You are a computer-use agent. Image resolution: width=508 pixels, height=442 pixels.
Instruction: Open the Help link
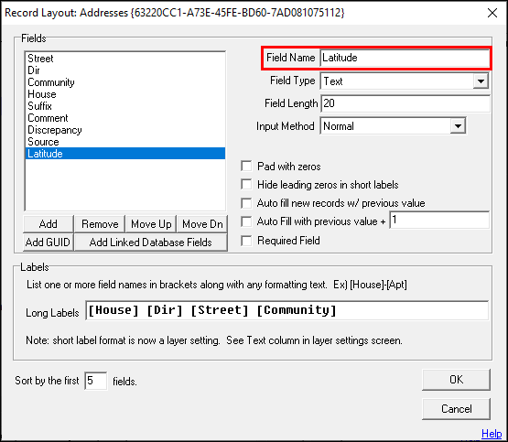click(x=492, y=433)
